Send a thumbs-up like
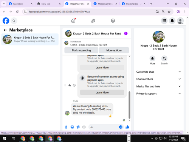Image resolution: width=189 pixels, height=142 pixels. [x=127, y=127]
